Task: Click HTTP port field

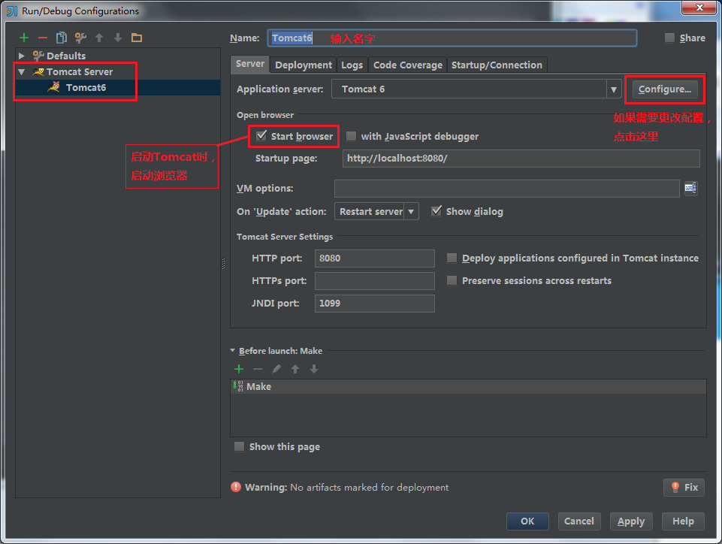Action: tap(374, 258)
